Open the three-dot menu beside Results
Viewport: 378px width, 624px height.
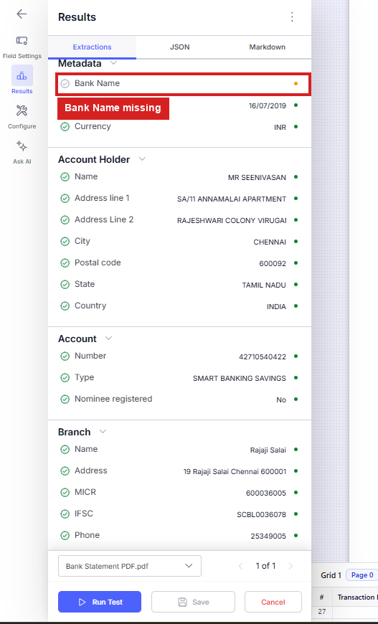point(292,16)
